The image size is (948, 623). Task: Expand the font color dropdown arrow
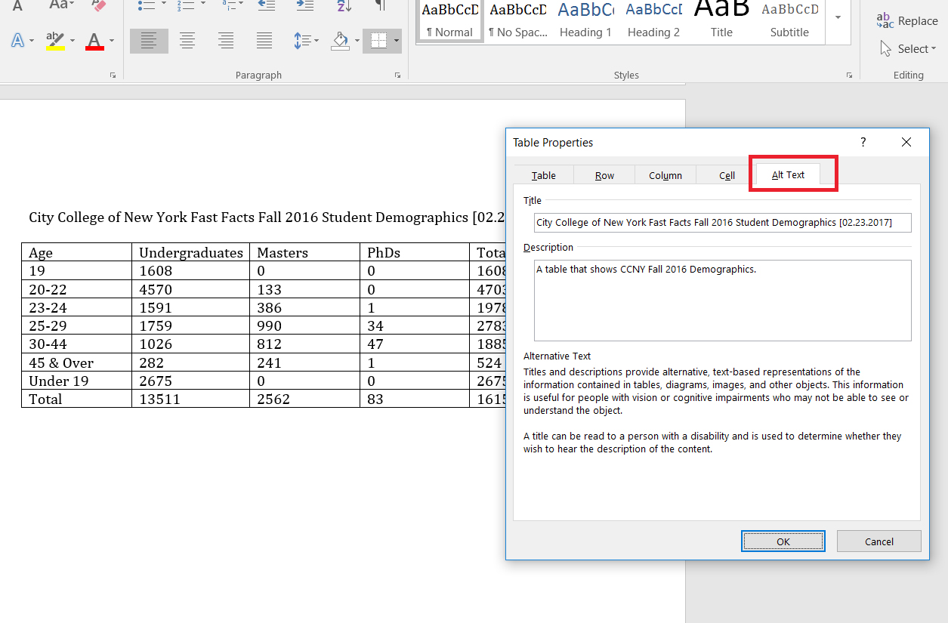[x=112, y=41]
